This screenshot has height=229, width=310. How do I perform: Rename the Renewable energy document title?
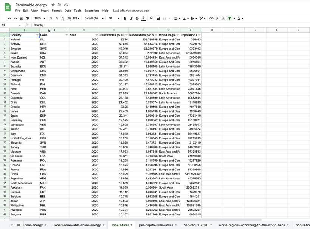pyautogui.click(x=31, y=5)
